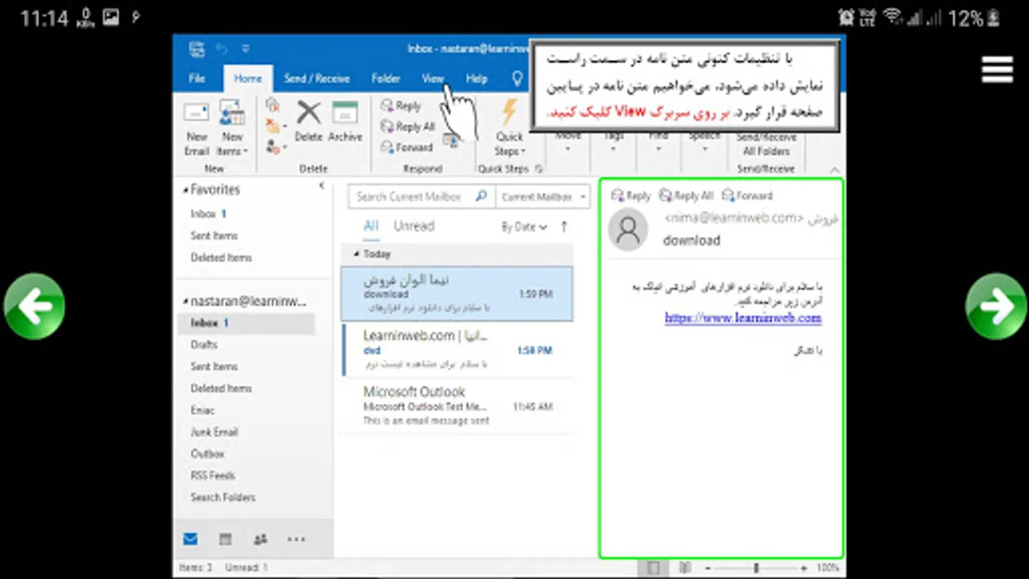Image resolution: width=1029 pixels, height=579 pixels.
Task: Collapse the Favorites folder group
Action: pos(185,190)
